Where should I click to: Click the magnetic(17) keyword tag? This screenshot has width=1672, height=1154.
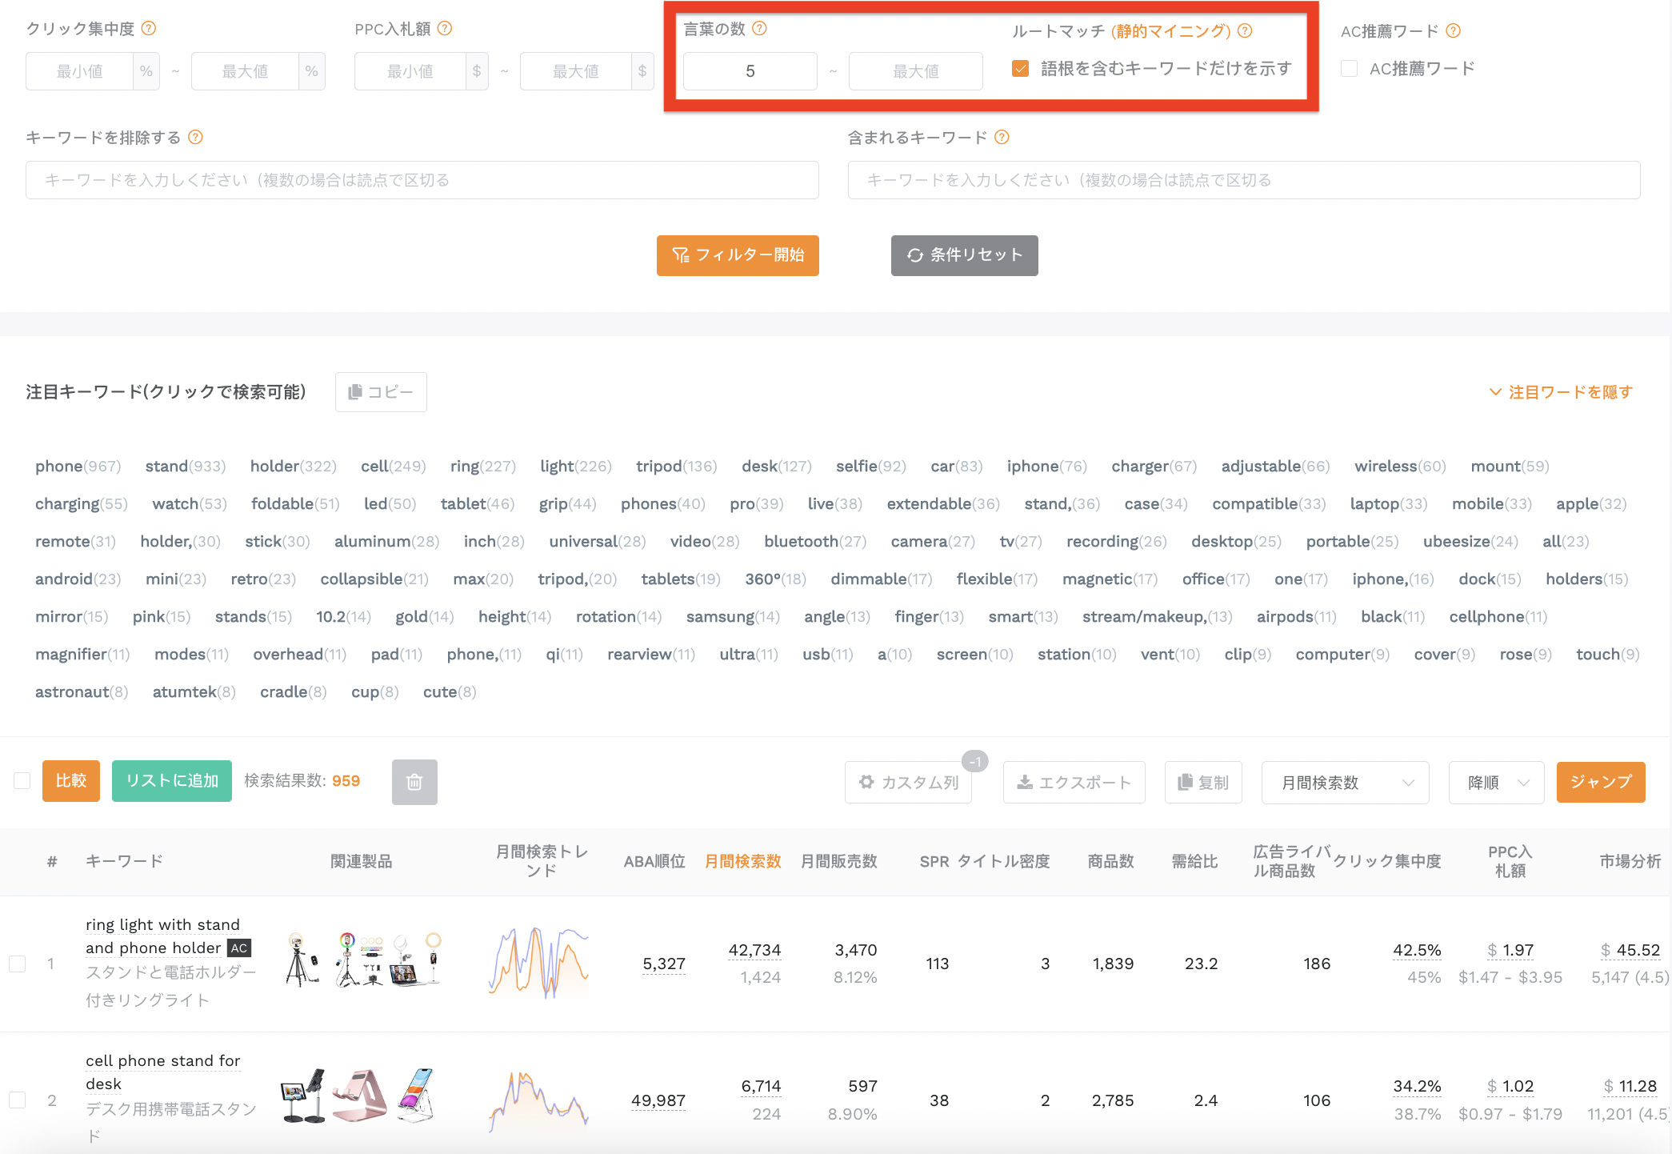[1110, 579]
